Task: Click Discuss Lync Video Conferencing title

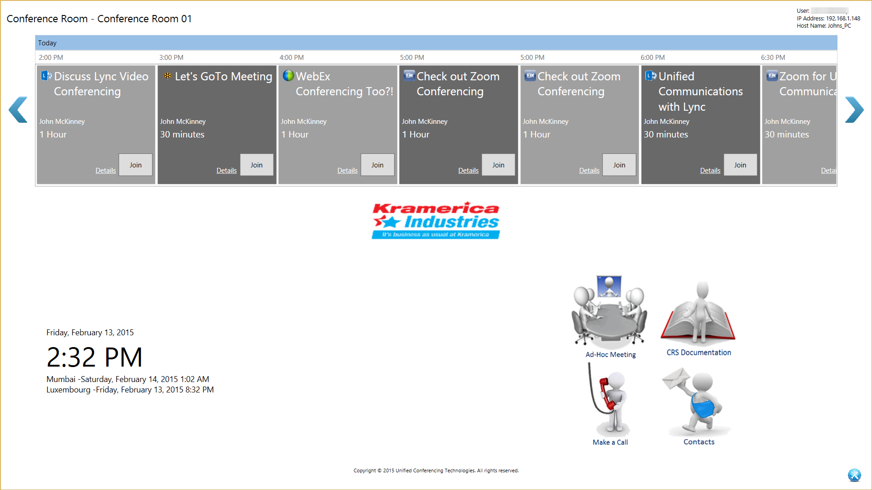Action: coord(101,84)
